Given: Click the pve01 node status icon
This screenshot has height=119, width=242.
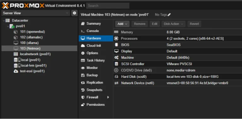Looking at the screenshot, I should 12,26.
